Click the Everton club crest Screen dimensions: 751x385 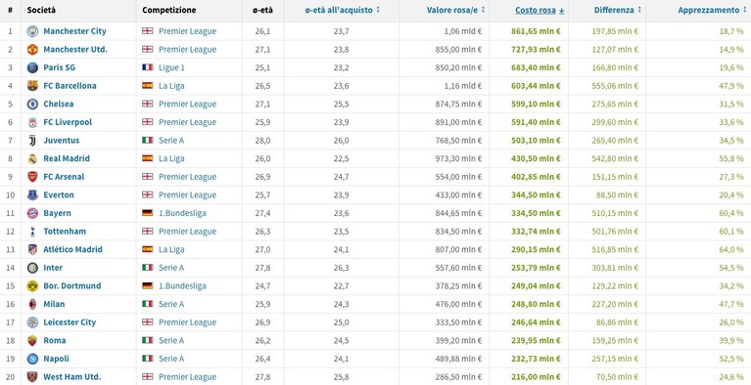pos(32,195)
